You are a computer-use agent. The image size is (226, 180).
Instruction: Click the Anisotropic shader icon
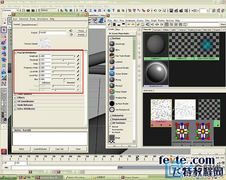(x=112, y=44)
